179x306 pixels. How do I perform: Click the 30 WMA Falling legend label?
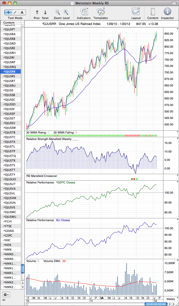click(64, 132)
